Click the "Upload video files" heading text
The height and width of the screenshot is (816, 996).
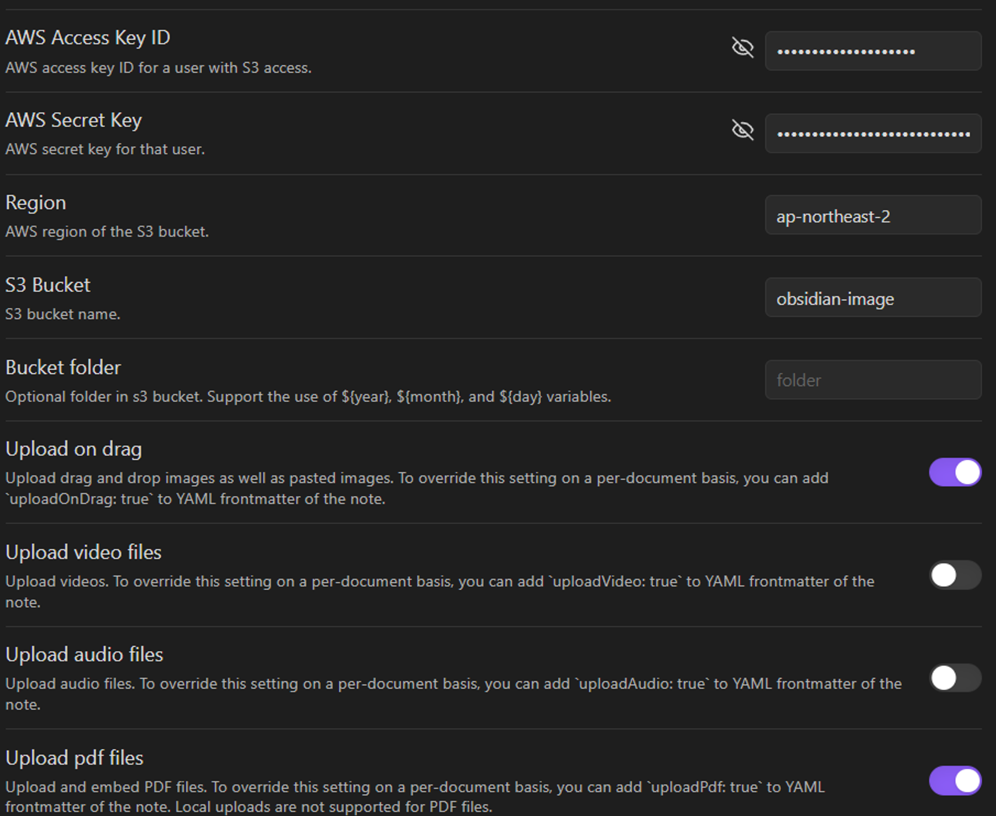83,552
